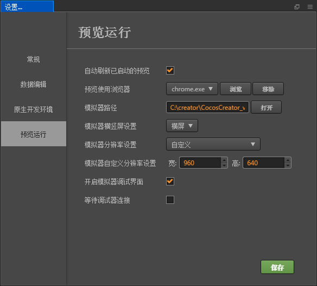
Task: Switch to the 常规 settings tab
Action: tap(33, 60)
